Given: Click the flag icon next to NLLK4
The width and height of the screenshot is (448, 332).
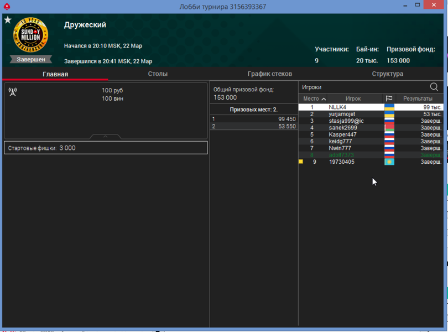Looking at the screenshot, I should click(389, 107).
